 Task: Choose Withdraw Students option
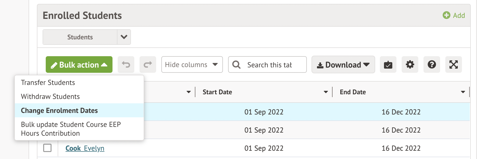pyautogui.click(x=50, y=97)
